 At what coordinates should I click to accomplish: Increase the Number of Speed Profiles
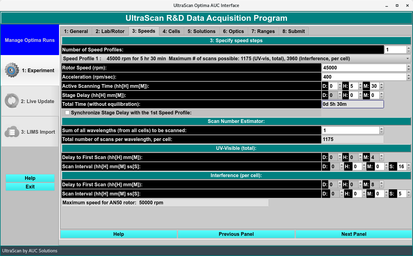tap(409, 48)
